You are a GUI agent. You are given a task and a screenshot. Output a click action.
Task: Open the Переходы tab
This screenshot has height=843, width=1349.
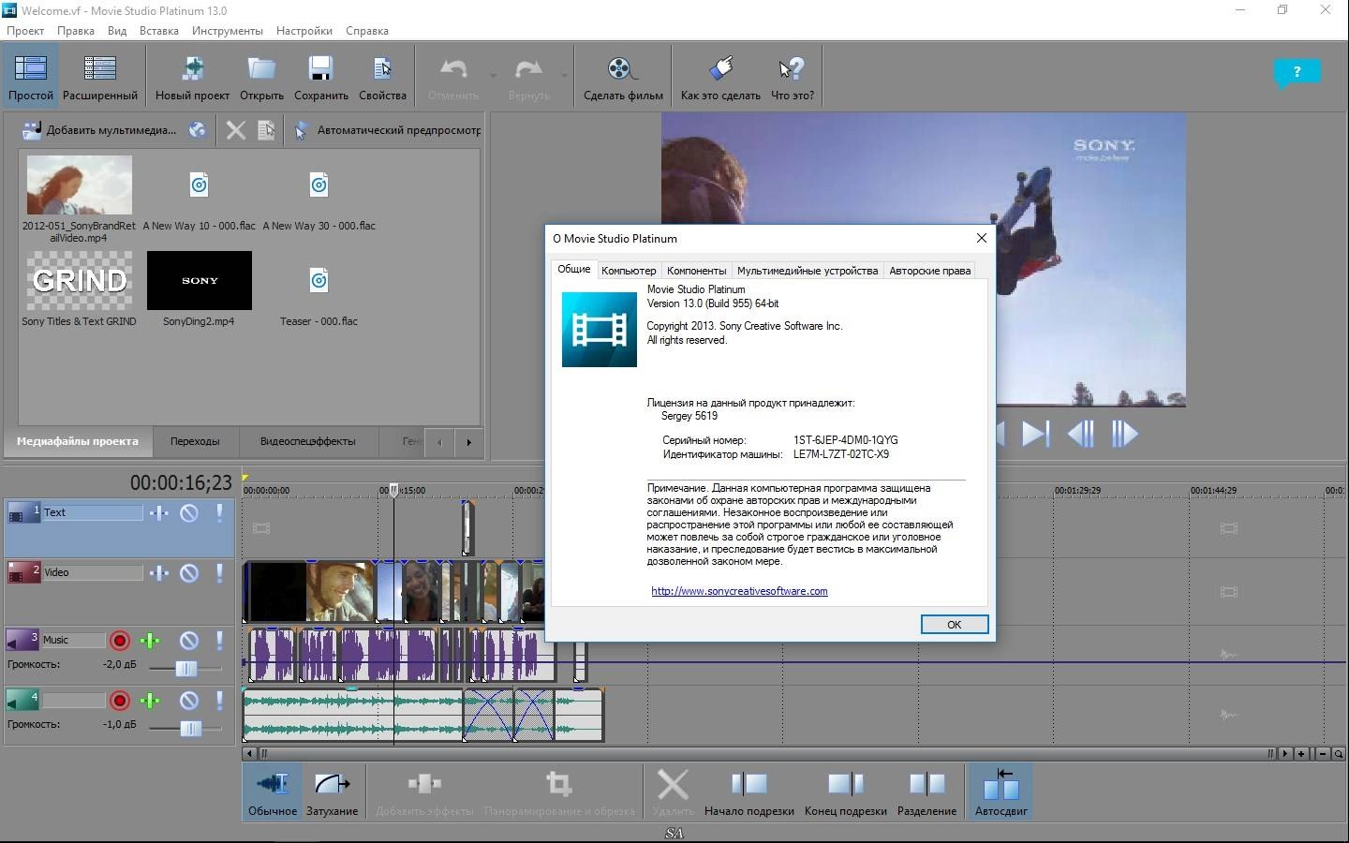[195, 441]
